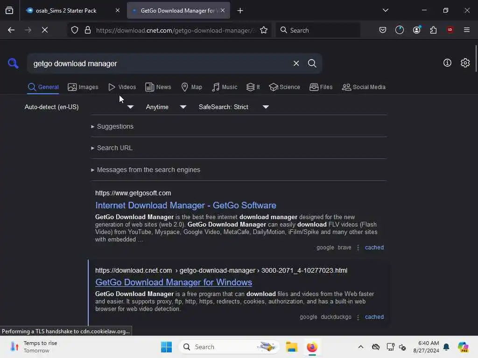Open a new browser tab

[240, 11]
